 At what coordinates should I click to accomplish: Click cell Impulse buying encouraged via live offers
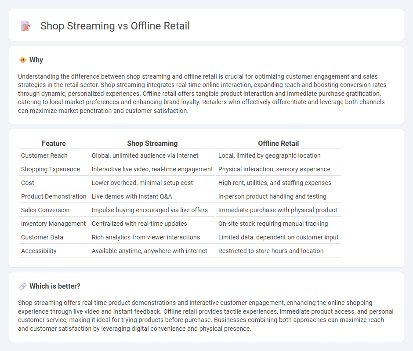click(152, 210)
